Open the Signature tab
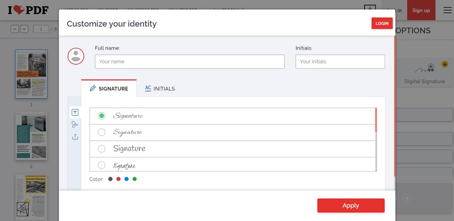 (109, 89)
